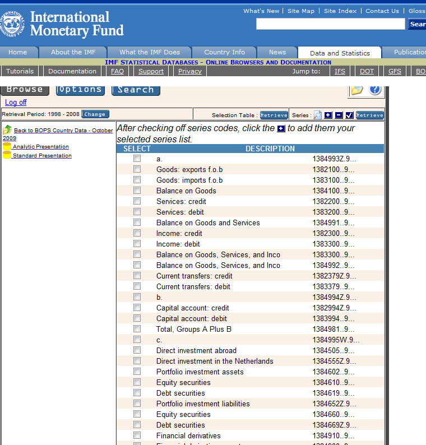426x445 pixels.
Task: Click the open folder icon near help
Action: point(357,90)
